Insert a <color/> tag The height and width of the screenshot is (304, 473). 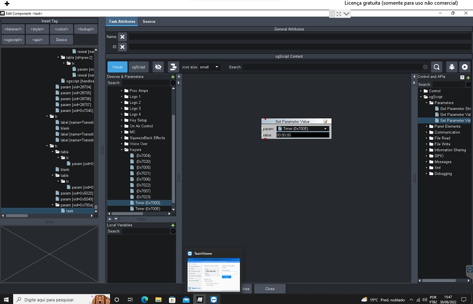point(61,29)
